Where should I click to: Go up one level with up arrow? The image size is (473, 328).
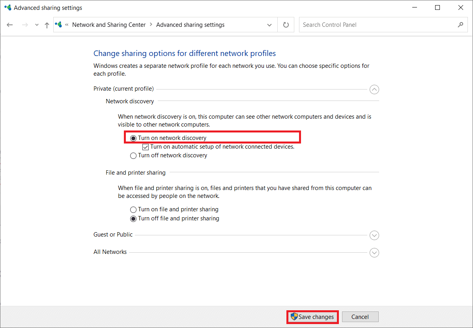(x=47, y=25)
